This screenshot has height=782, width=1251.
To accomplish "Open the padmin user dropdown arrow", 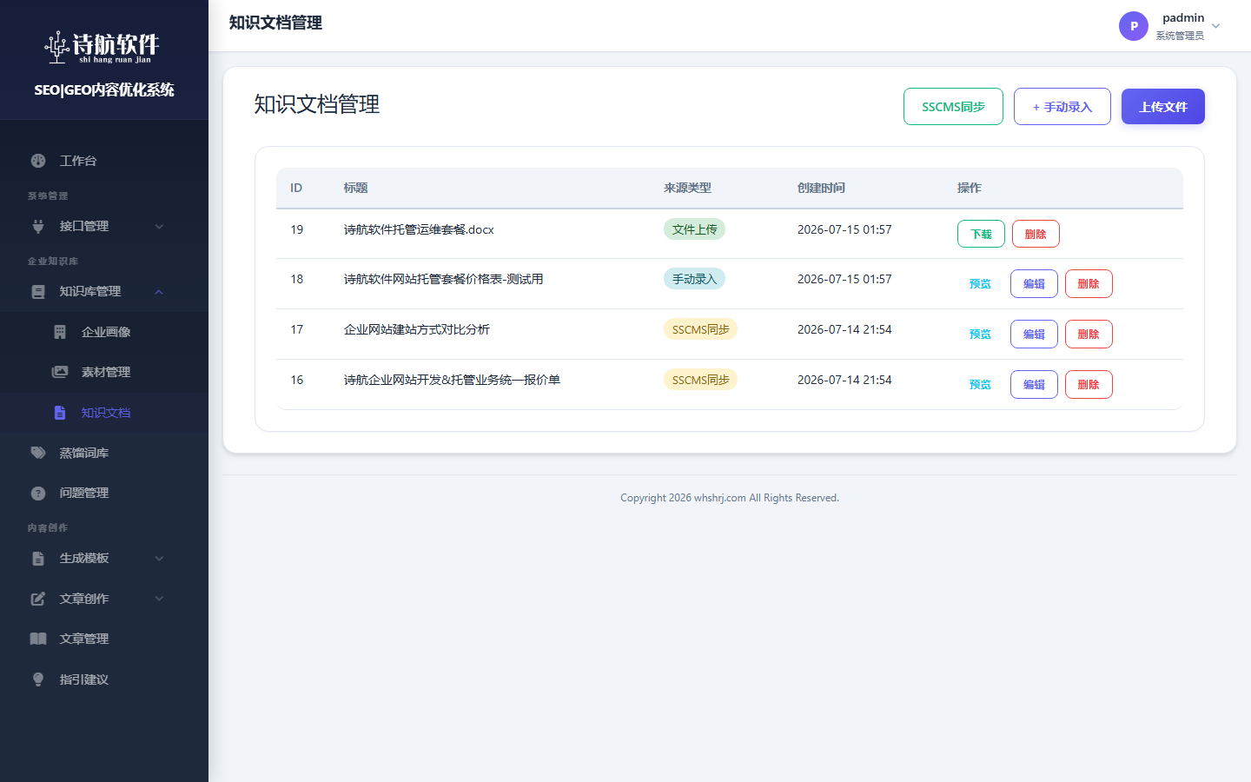I will [1216, 26].
